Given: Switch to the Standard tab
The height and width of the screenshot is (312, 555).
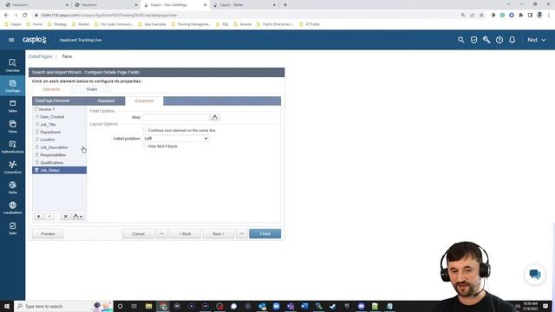Looking at the screenshot, I should click(x=106, y=101).
